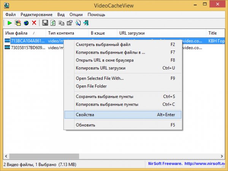Open the Вид menu

click(x=61, y=14)
